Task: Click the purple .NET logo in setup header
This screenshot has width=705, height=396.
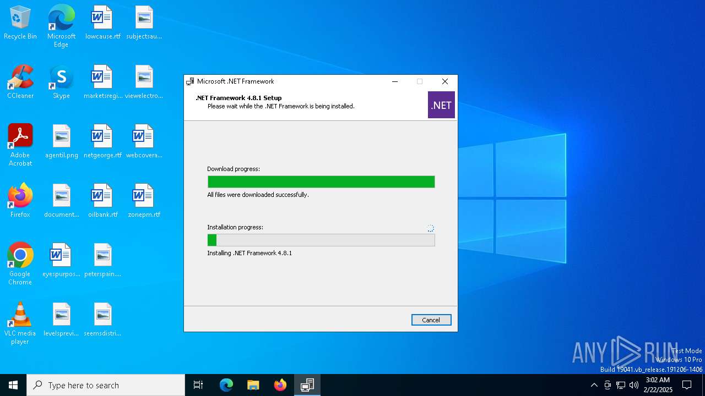Action: pyautogui.click(x=441, y=105)
